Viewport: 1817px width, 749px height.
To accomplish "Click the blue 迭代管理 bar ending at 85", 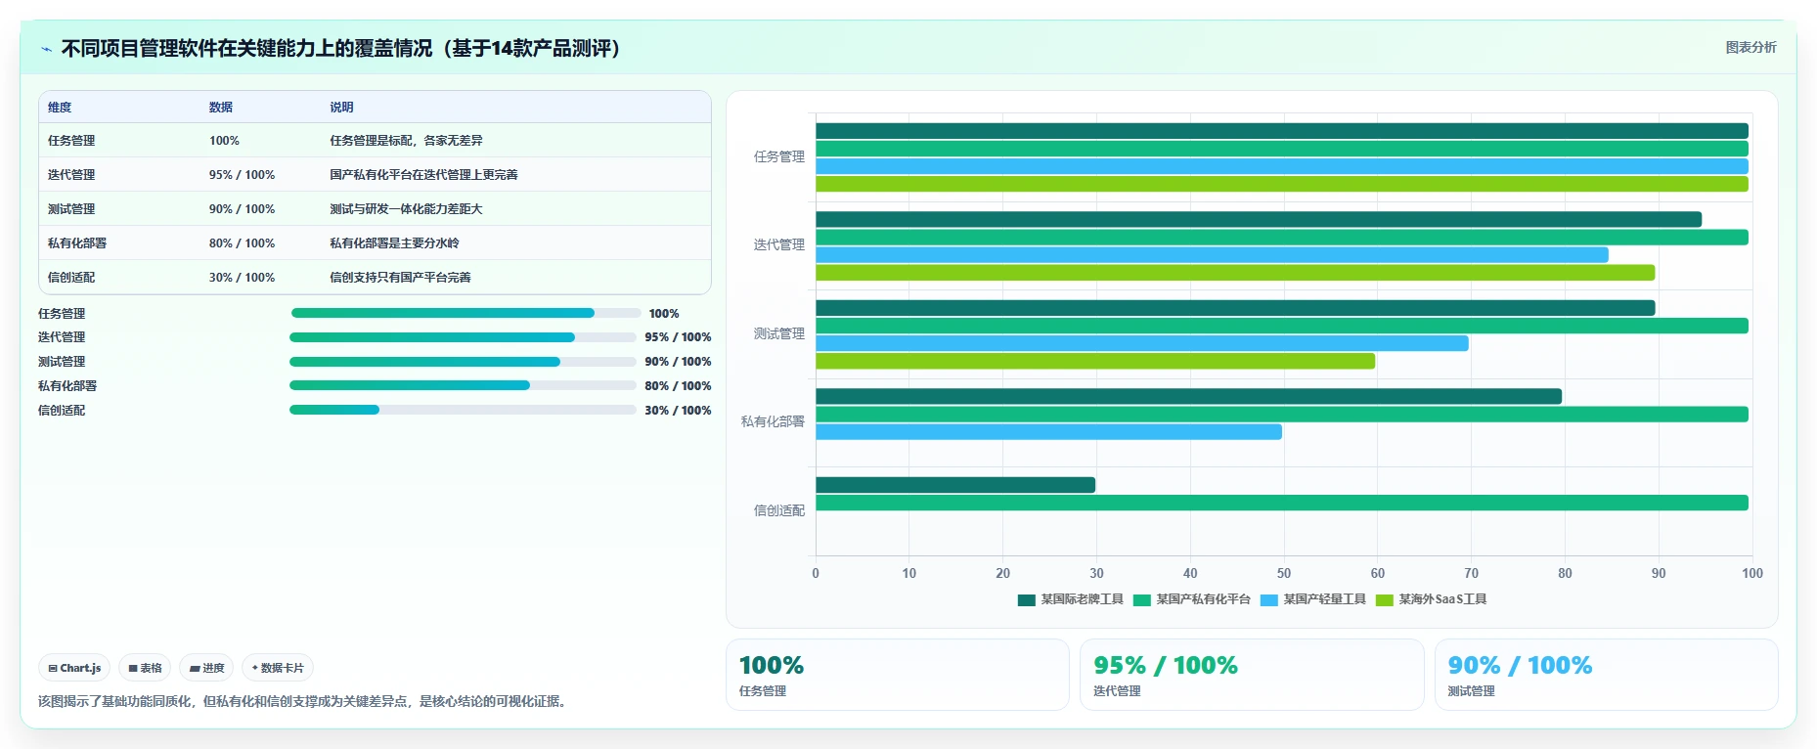I will tap(1212, 255).
